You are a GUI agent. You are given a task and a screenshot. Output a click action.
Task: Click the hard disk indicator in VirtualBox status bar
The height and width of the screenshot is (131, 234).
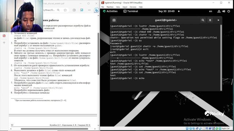tap(187, 128)
